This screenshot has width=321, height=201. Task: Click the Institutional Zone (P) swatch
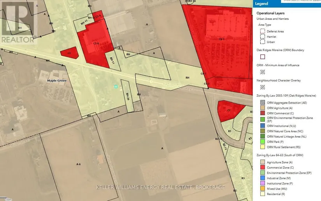(263, 183)
